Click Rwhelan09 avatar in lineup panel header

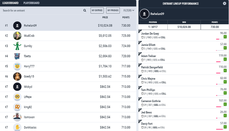click(144, 14)
